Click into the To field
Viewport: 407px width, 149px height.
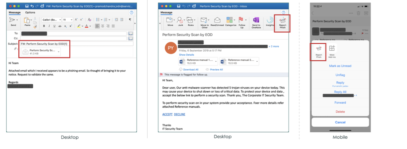point(73,34)
